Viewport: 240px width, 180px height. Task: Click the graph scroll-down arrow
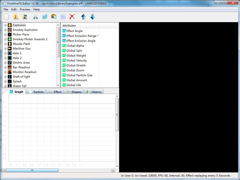[117, 166]
